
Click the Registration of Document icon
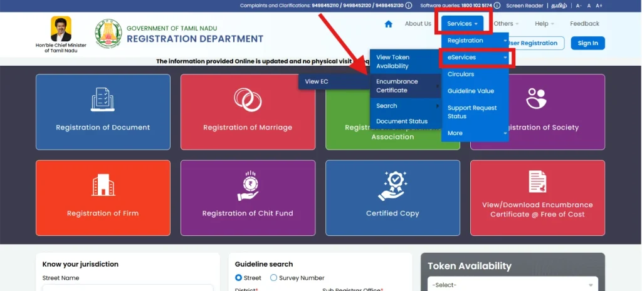102,100
